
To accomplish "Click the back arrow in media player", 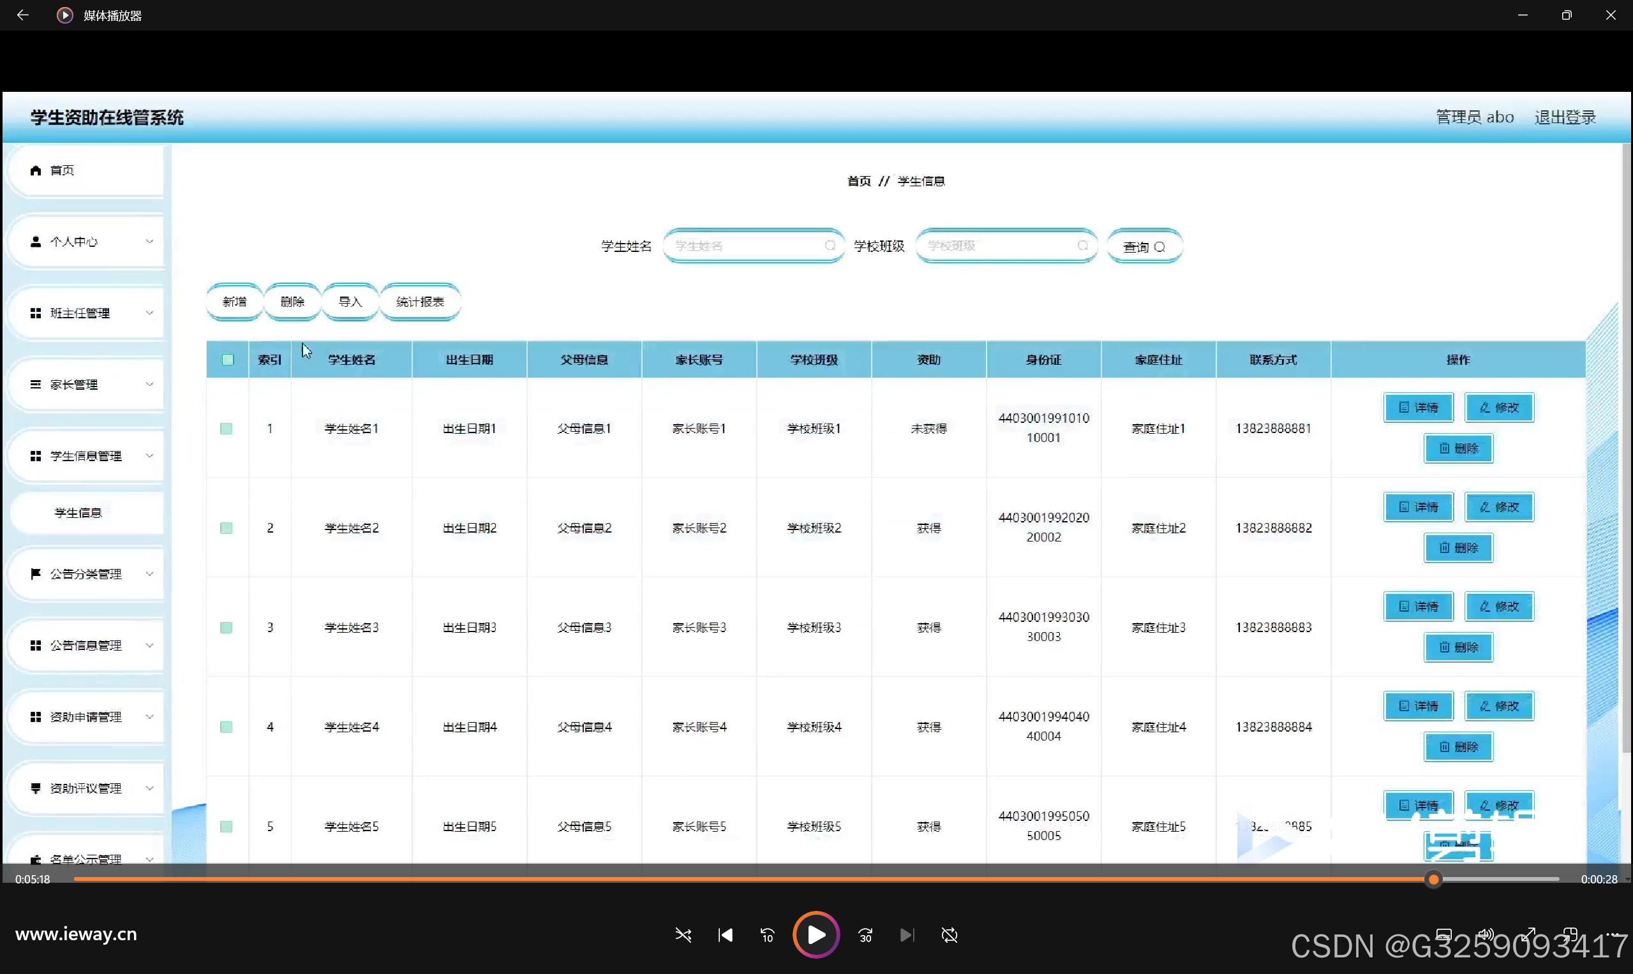I will [x=23, y=15].
